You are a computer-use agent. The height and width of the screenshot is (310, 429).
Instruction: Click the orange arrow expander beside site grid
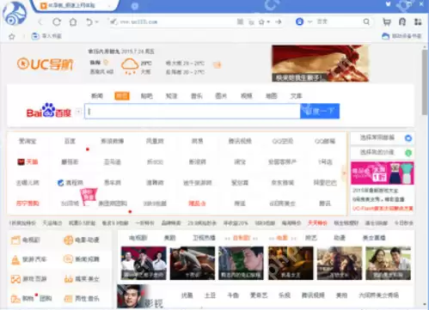pos(344,173)
